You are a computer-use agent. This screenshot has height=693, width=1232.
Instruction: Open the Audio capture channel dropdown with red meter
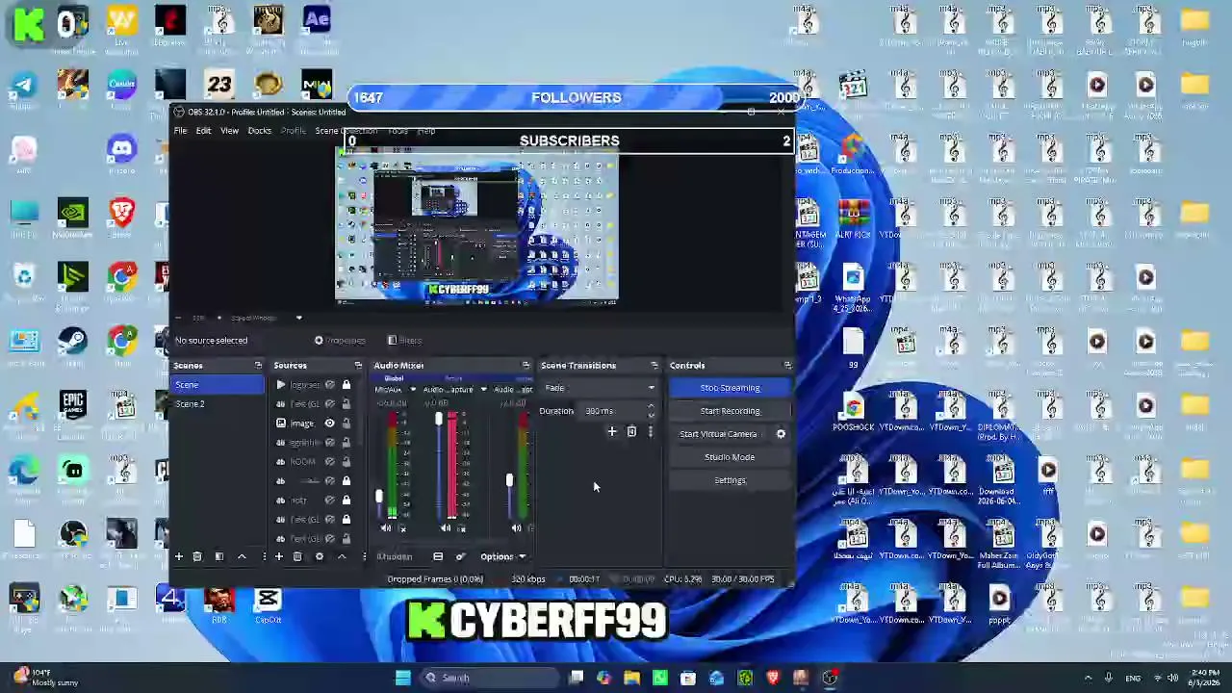point(483,390)
